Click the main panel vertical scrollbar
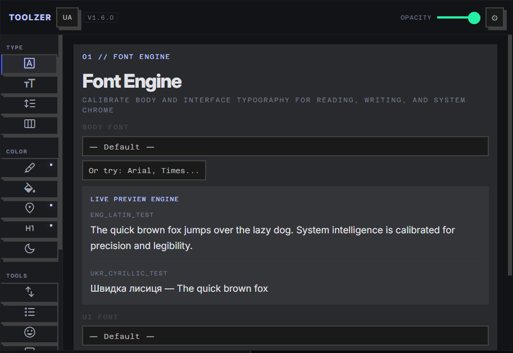This screenshot has height=353, width=513. pyautogui.click(x=510, y=155)
